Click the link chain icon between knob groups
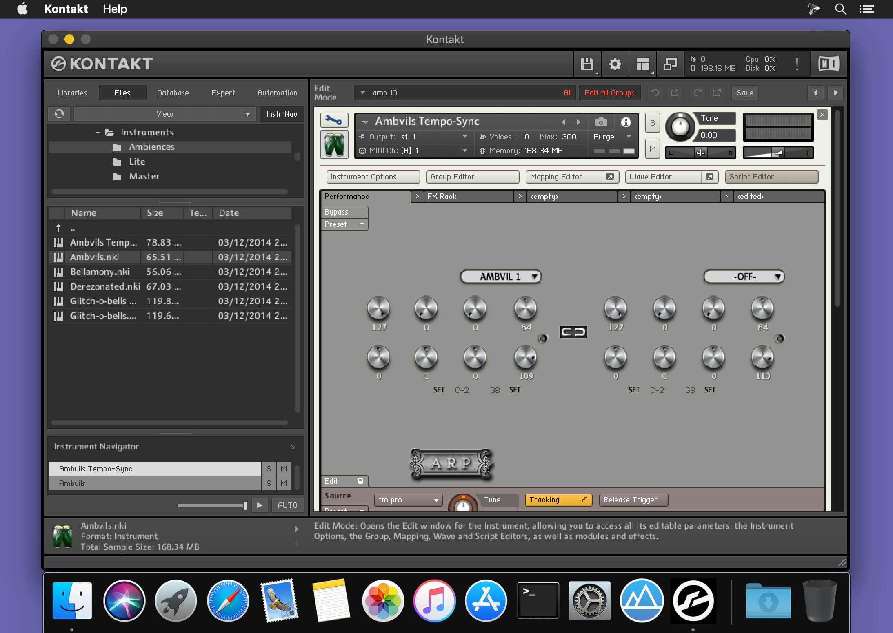This screenshot has width=893, height=633. click(573, 332)
